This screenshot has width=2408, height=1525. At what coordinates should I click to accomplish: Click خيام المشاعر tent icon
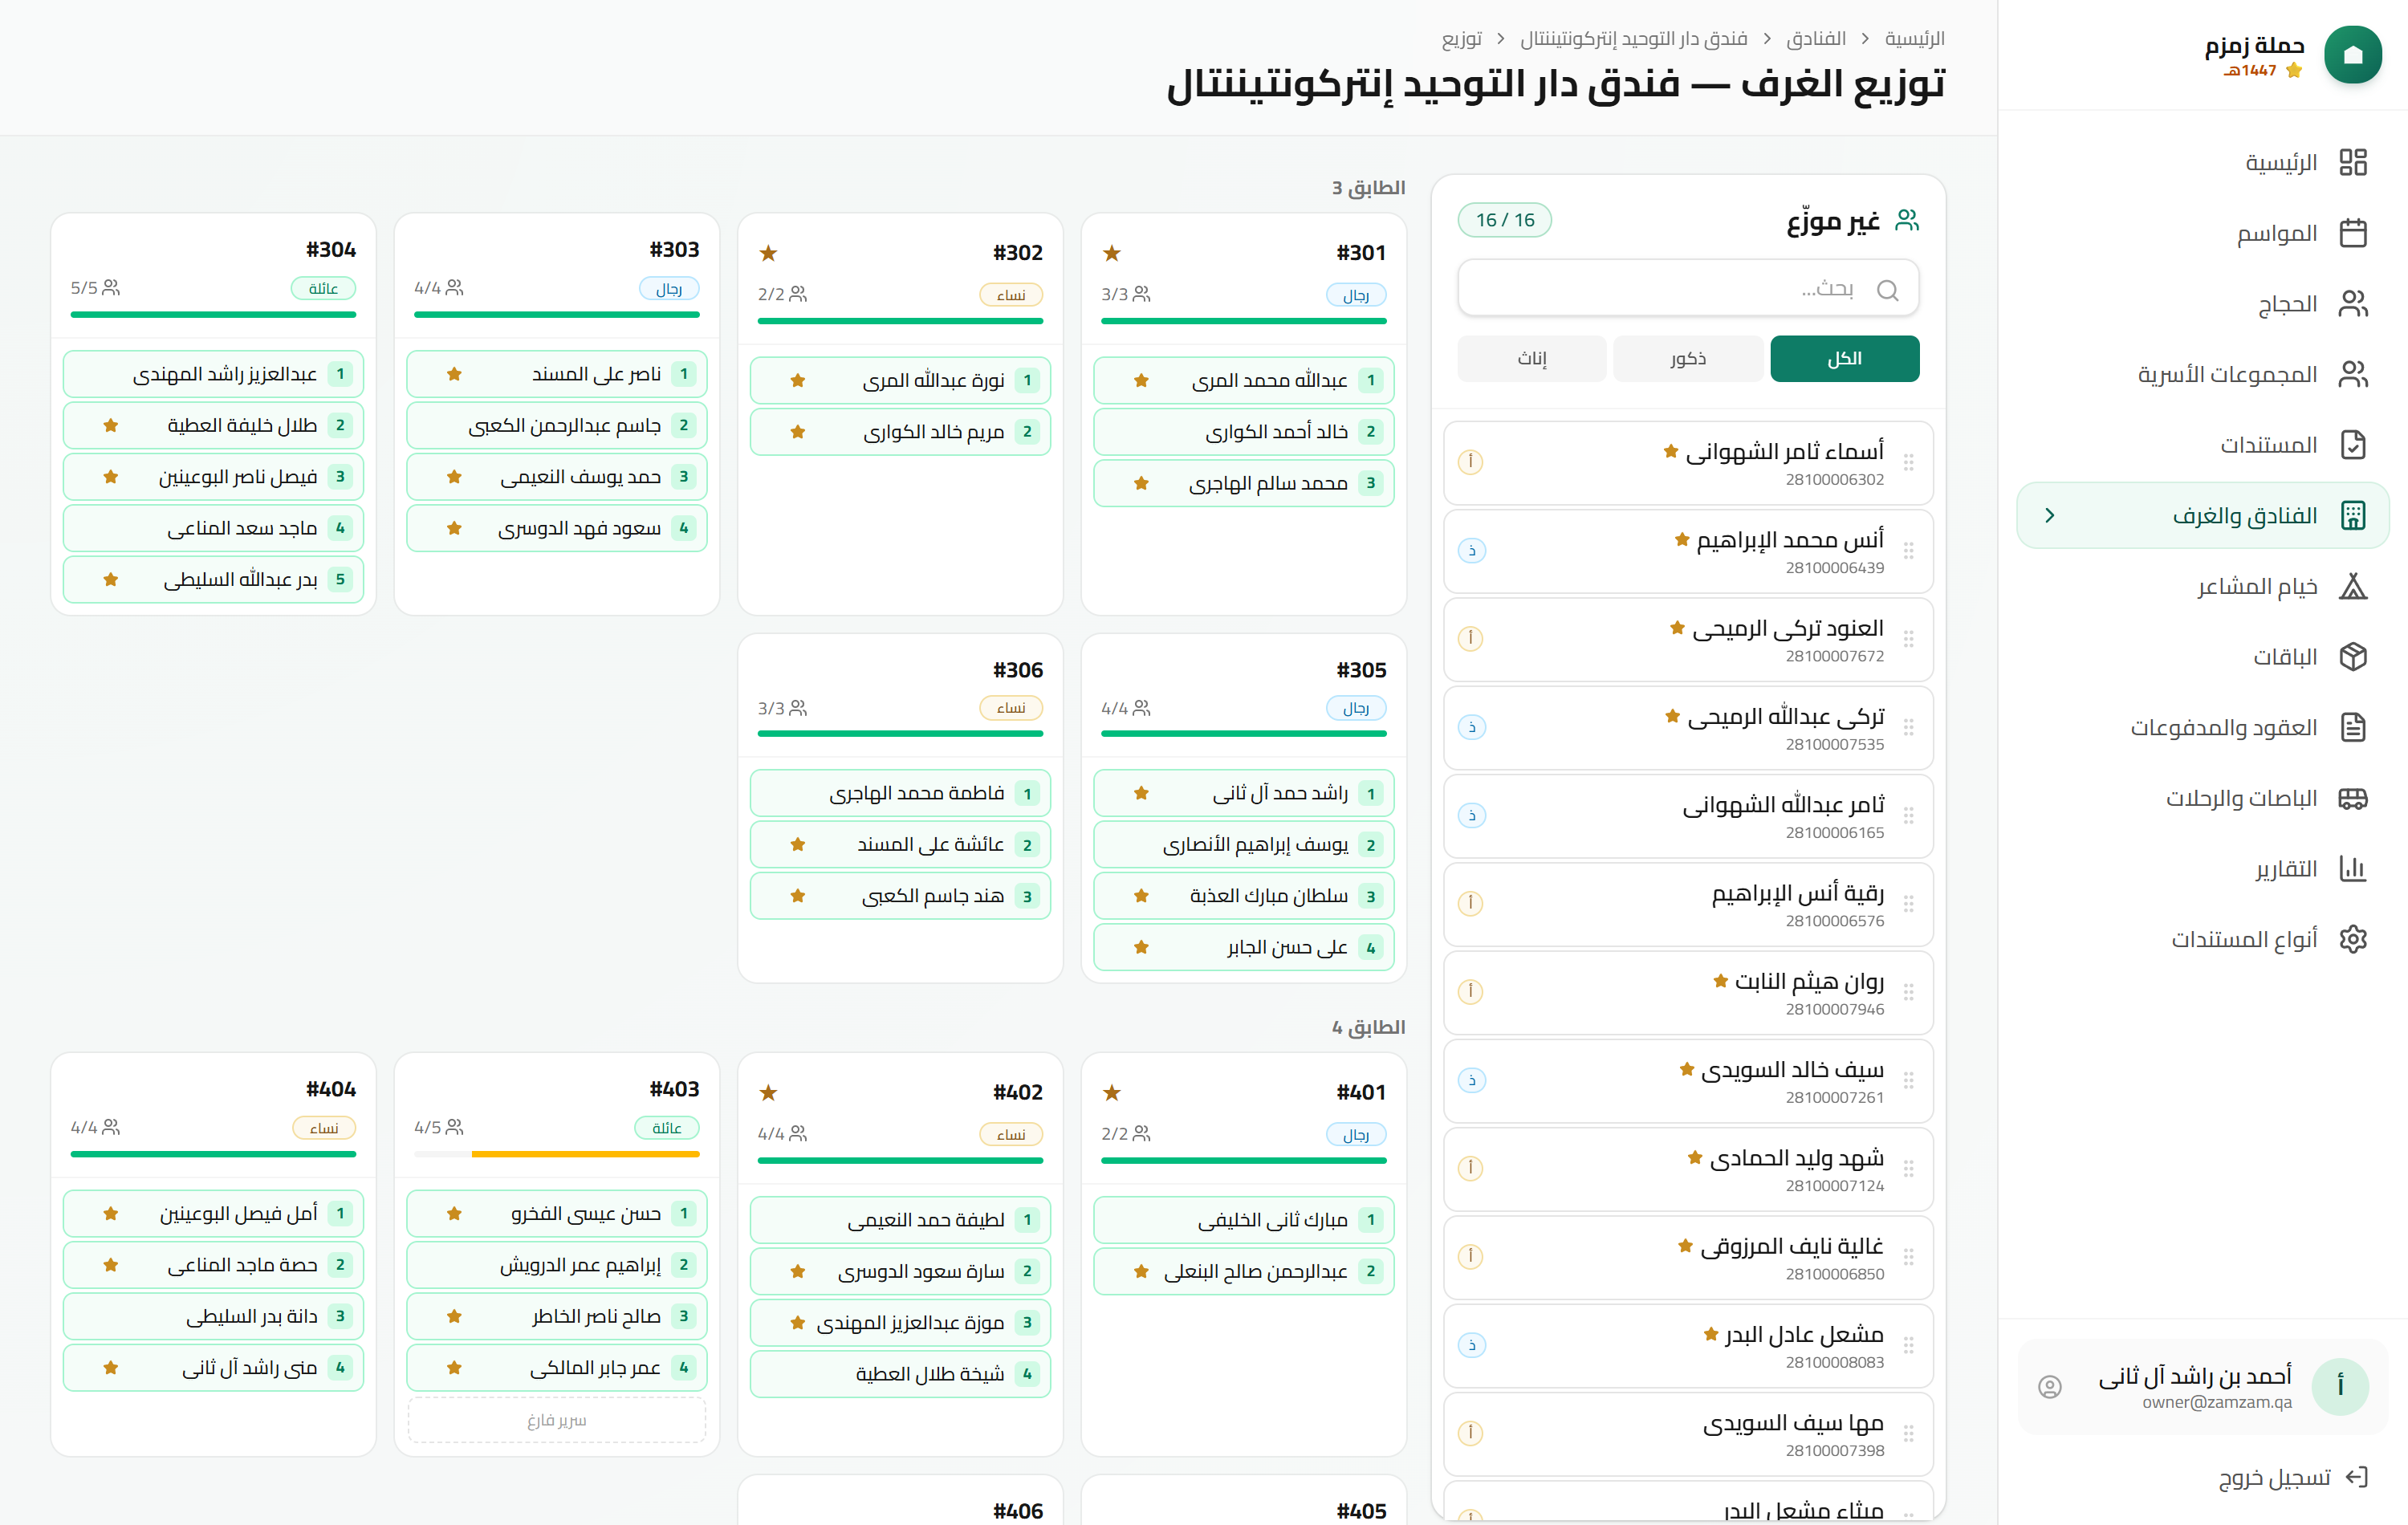click(x=2353, y=586)
